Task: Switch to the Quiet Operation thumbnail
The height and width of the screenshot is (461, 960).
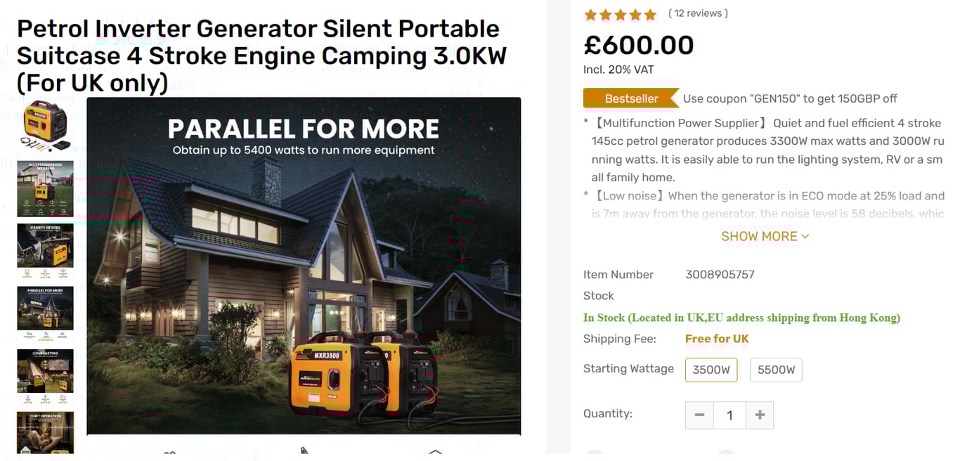Action: click(45, 432)
